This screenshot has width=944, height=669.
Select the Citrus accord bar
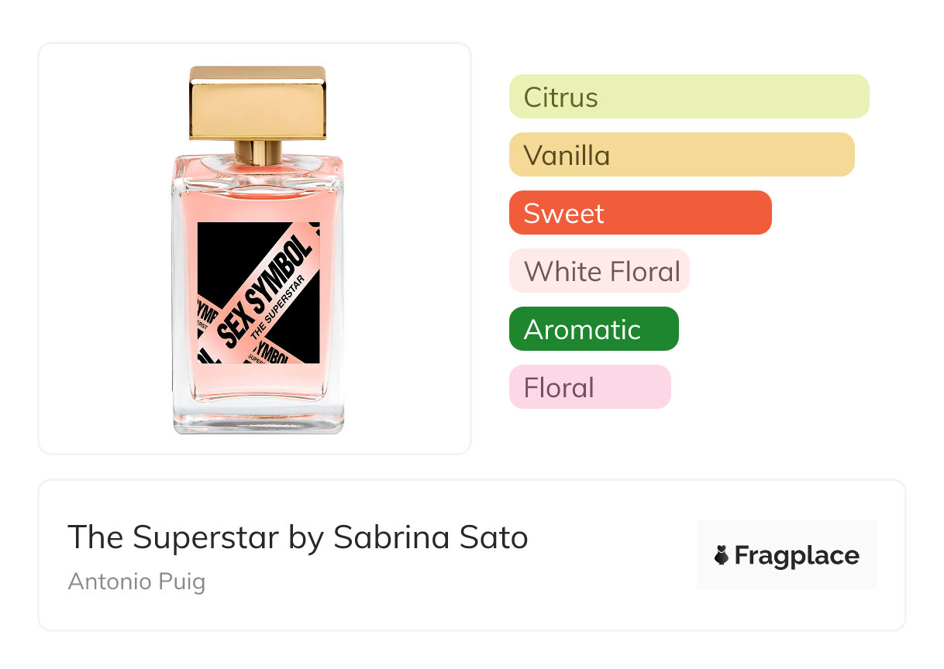689,97
